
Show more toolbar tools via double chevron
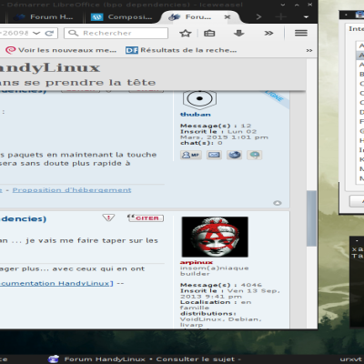[x=268, y=33]
